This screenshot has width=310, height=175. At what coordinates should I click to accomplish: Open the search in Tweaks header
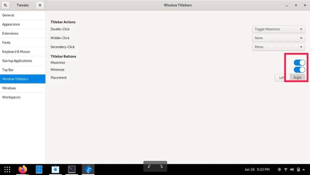click(x=5, y=5)
